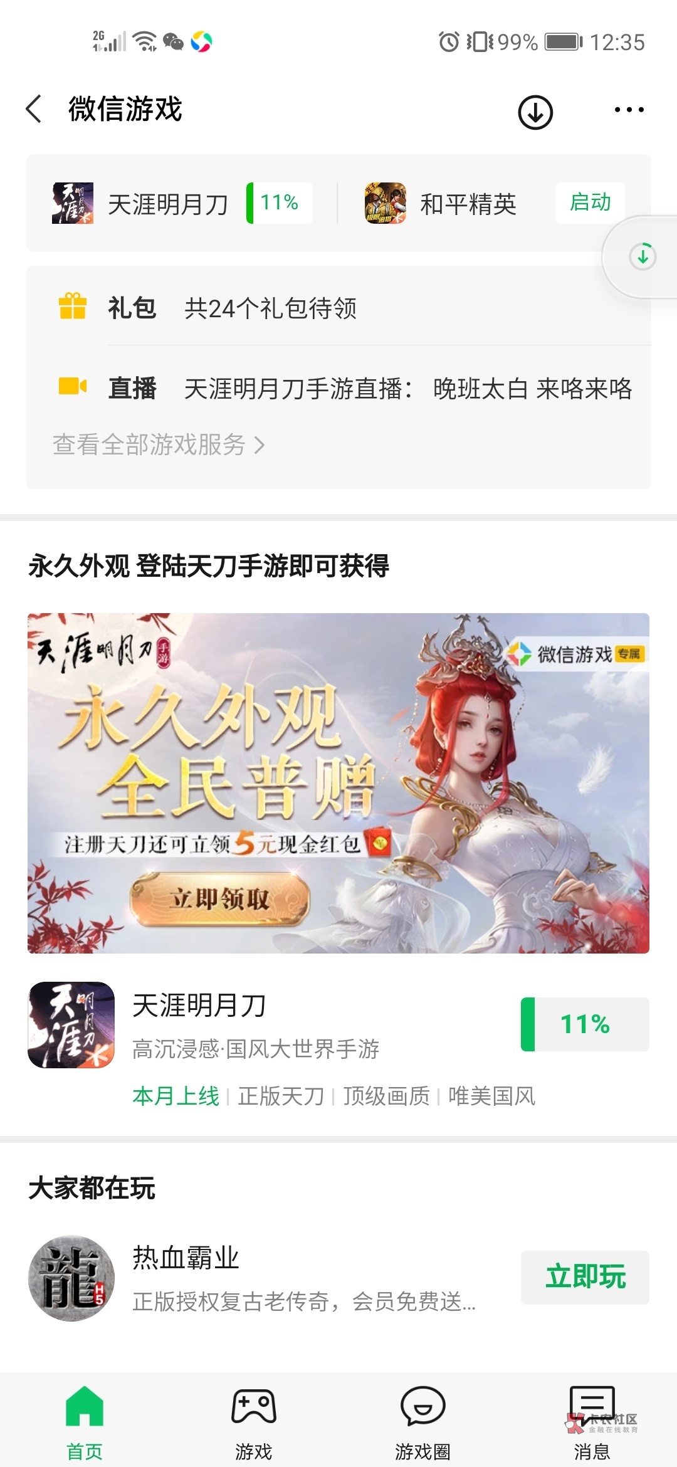Image resolution: width=677 pixels, height=1467 pixels.
Task: Open the three-dot more options menu
Action: tap(629, 110)
